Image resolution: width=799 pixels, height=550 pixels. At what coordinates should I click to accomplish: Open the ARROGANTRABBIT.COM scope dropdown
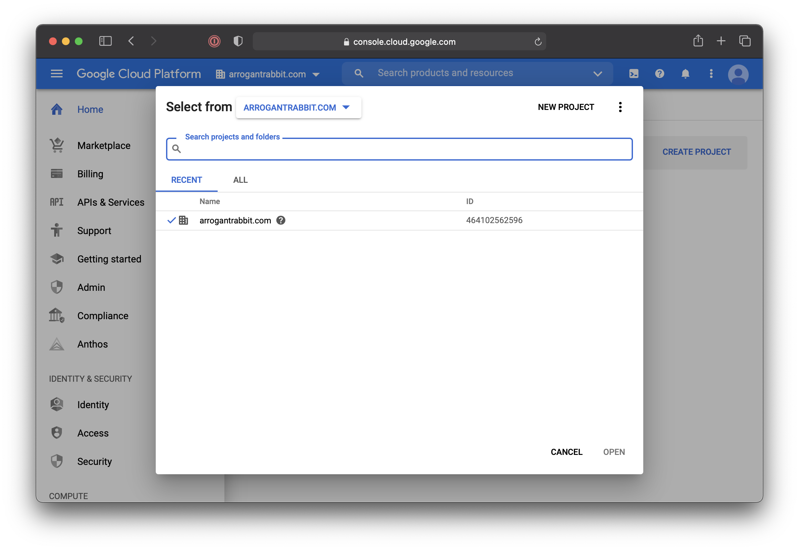(299, 108)
